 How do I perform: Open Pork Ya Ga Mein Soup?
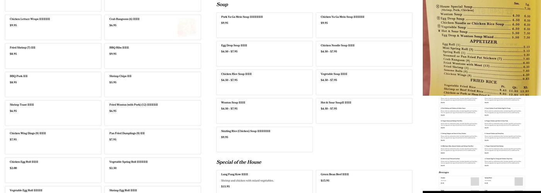264,25
